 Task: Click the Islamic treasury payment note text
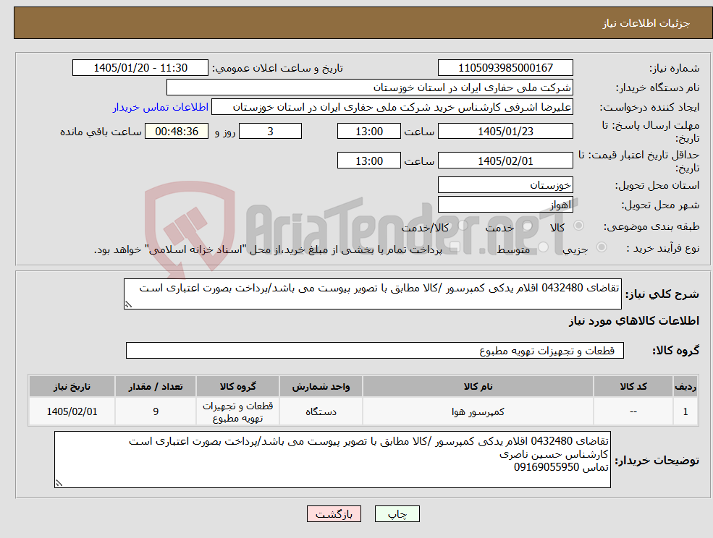tap(268, 250)
